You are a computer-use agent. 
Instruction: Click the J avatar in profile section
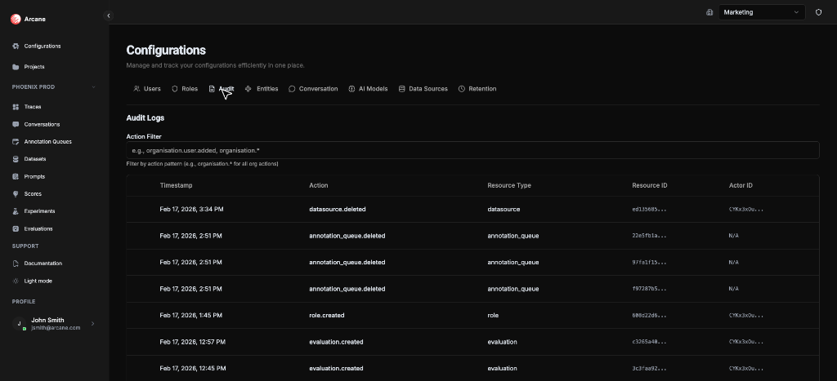pos(20,323)
